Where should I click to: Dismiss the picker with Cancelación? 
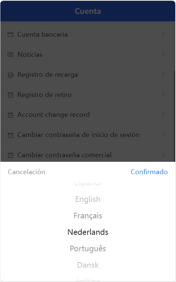[27, 172]
